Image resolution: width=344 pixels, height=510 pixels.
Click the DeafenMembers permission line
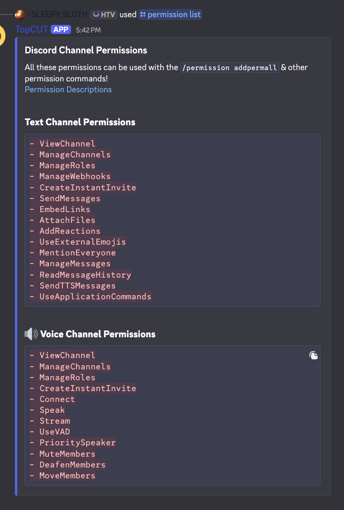point(68,464)
